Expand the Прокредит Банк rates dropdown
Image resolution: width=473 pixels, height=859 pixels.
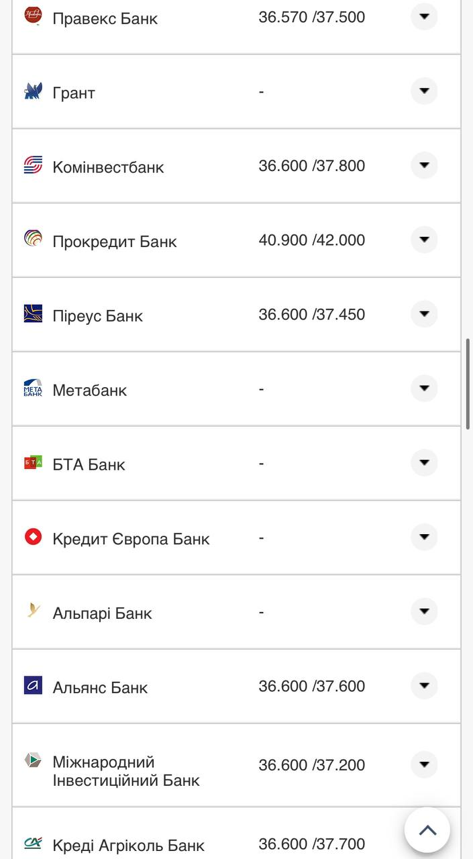[424, 240]
